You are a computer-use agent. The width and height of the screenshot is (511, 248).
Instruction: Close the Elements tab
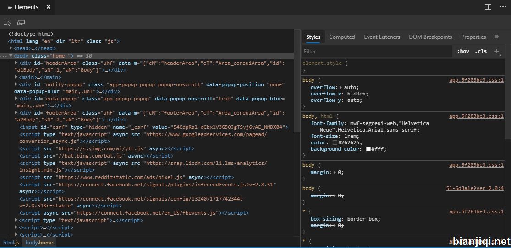(x=49, y=7)
